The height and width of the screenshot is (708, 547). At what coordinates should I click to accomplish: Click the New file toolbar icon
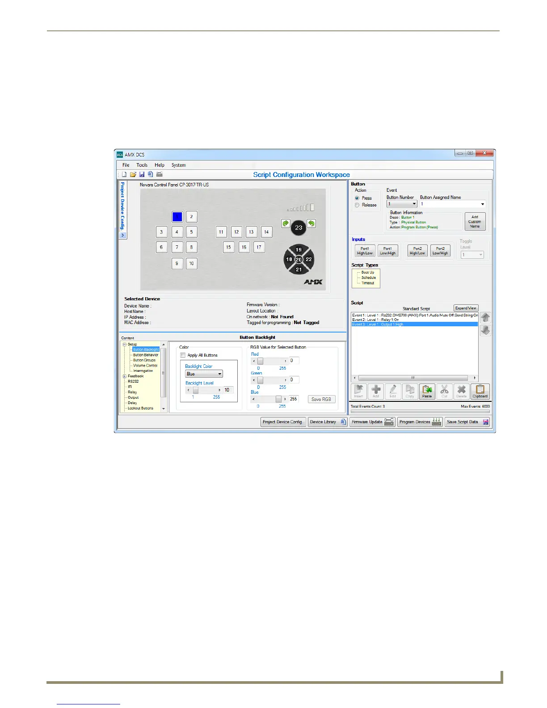[x=124, y=174]
